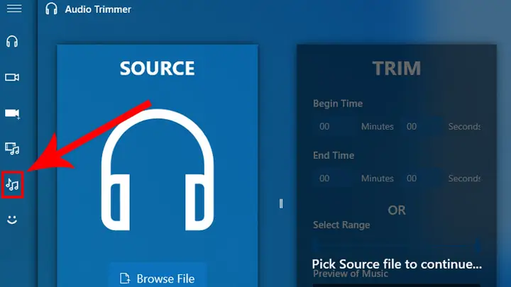Click the Browse File button

click(158, 275)
